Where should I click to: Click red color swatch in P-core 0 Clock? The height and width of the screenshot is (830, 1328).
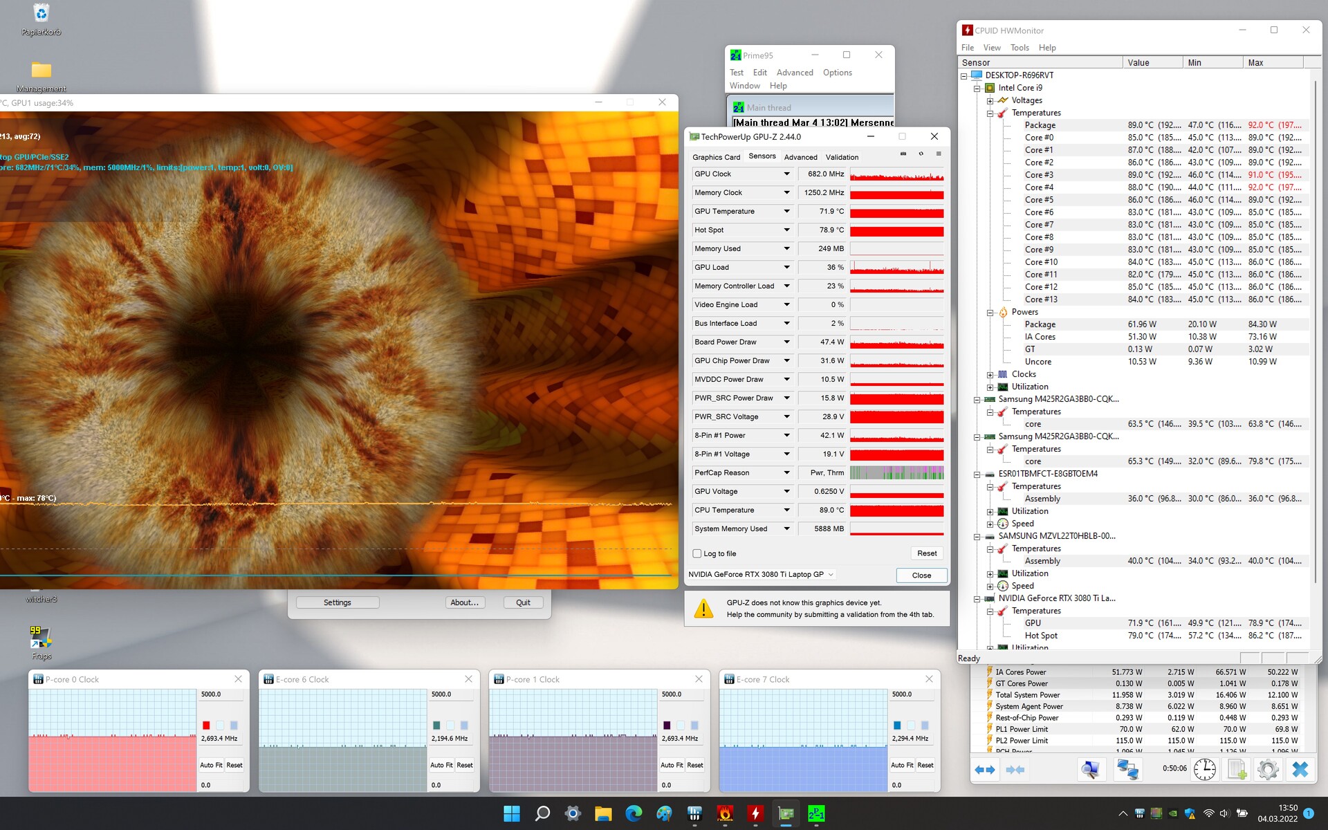[206, 725]
